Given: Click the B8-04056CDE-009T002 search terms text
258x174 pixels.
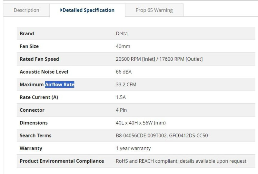Looking at the screenshot, I should (142, 135).
